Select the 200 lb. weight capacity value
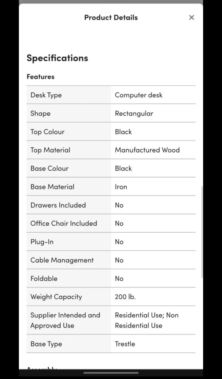 coord(125,297)
